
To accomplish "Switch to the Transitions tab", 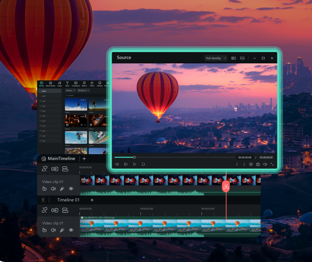I will click(x=76, y=84).
